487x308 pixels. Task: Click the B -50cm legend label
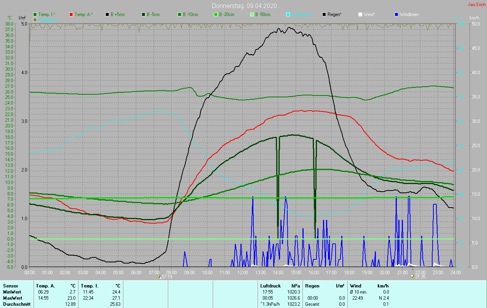(x=263, y=14)
